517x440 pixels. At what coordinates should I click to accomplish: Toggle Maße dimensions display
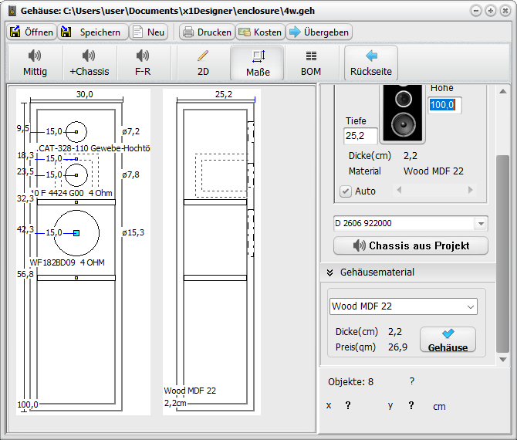pos(258,63)
